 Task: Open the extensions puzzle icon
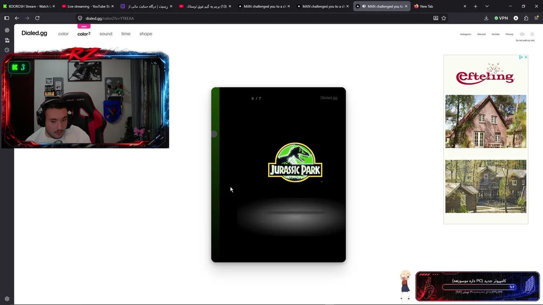click(526, 18)
